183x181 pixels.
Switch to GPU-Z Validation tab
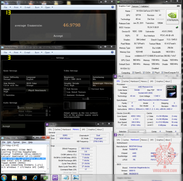click(144, 6)
